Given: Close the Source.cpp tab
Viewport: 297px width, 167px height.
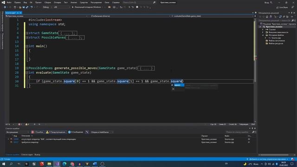Looking at the screenshot, I should click(x=20, y=13).
